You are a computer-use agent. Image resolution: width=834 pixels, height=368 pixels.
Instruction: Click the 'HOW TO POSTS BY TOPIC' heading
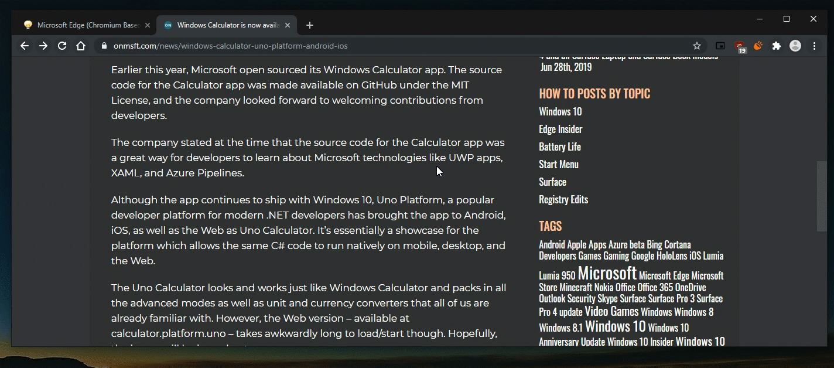[x=594, y=93]
